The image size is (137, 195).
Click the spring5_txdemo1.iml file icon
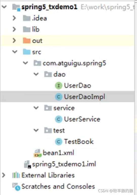coord(28,164)
